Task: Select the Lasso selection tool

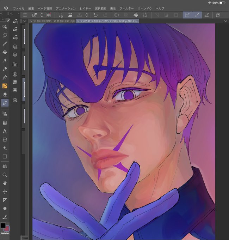Action: [x=5, y=35]
